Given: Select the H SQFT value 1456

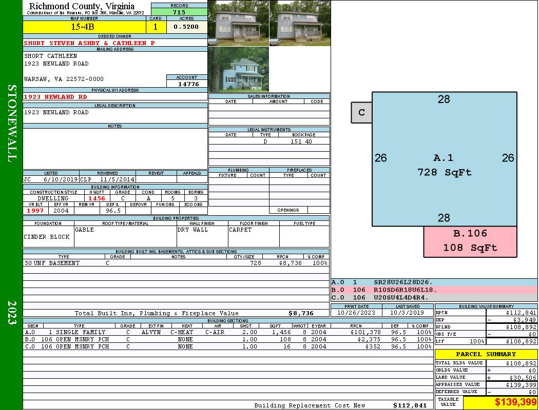Looking at the screenshot, I should [97, 198].
